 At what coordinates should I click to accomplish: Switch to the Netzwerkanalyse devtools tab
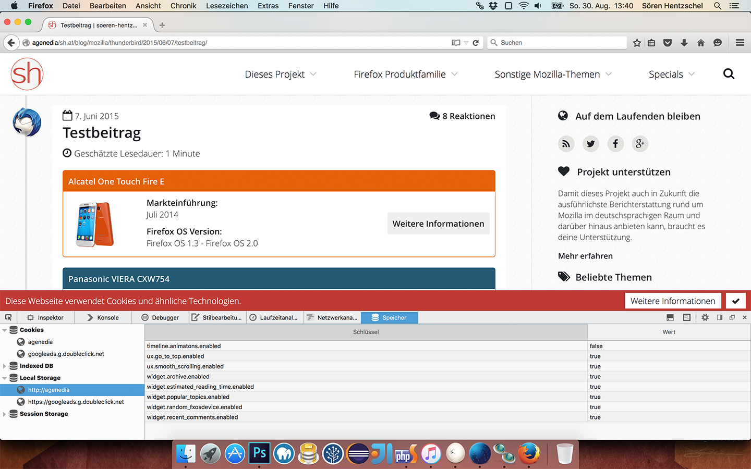coord(332,317)
